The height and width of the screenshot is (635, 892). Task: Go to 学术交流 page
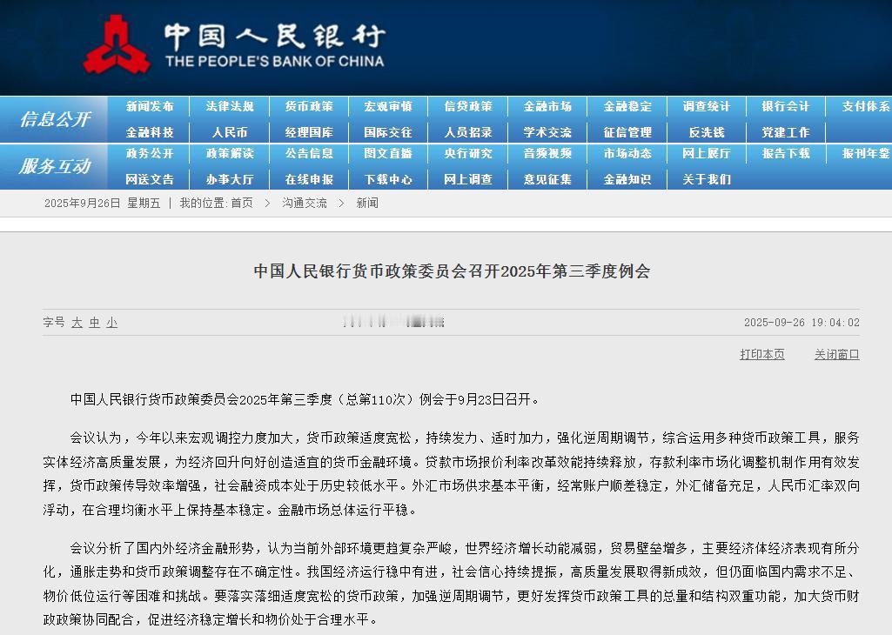(x=547, y=132)
